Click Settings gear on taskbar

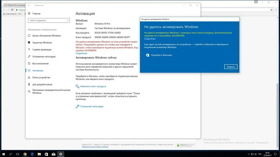click(61, 154)
